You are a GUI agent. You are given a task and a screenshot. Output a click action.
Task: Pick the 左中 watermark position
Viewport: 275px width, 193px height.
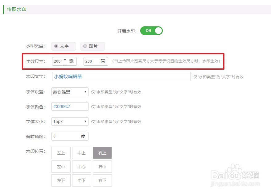coord(61,166)
